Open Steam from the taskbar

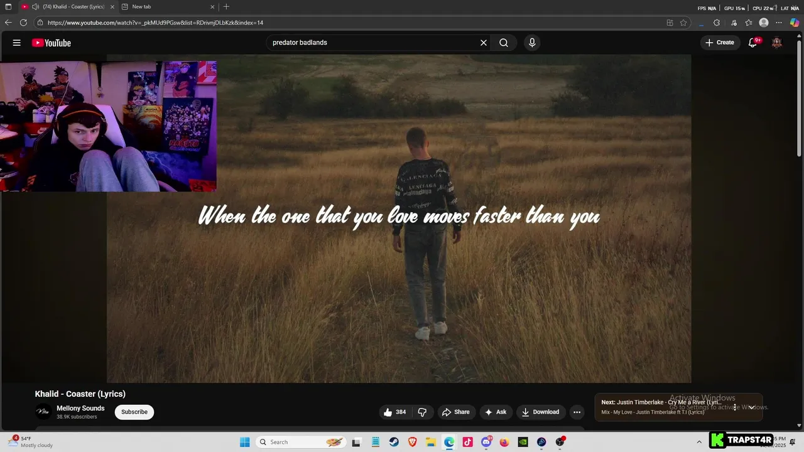[394, 442]
